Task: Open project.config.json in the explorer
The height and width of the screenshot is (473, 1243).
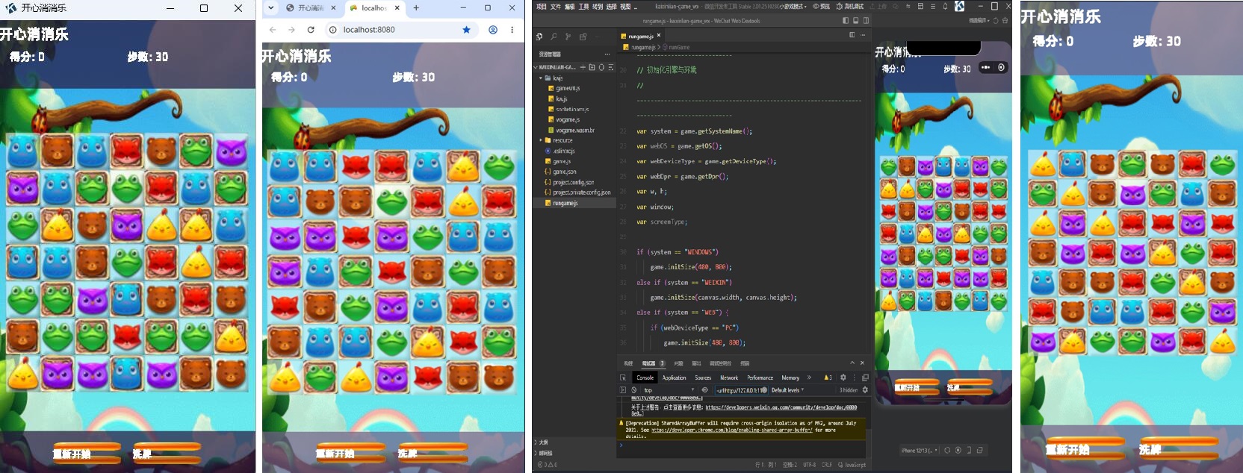Action: [573, 182]
